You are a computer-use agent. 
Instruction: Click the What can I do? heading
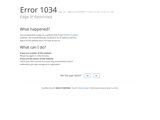[x=33, y=47]
